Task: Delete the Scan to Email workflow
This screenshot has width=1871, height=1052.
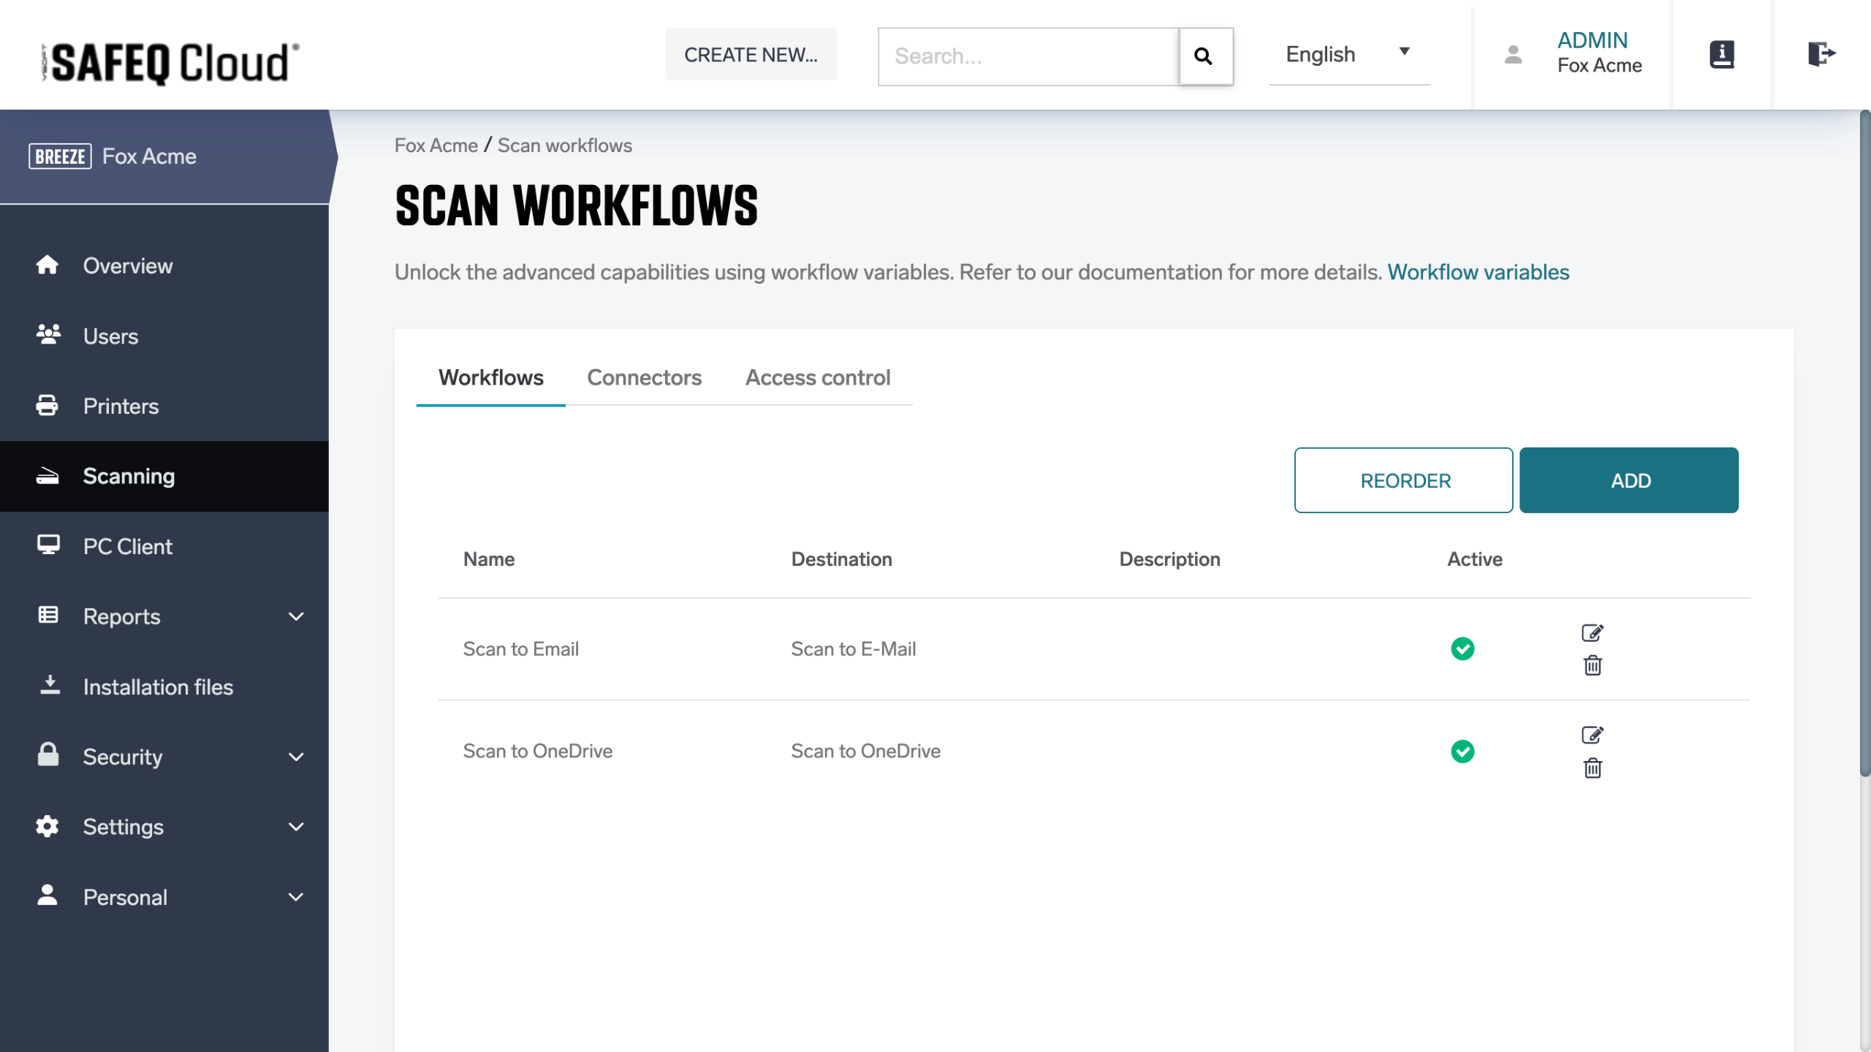Action: (1592, 666)
